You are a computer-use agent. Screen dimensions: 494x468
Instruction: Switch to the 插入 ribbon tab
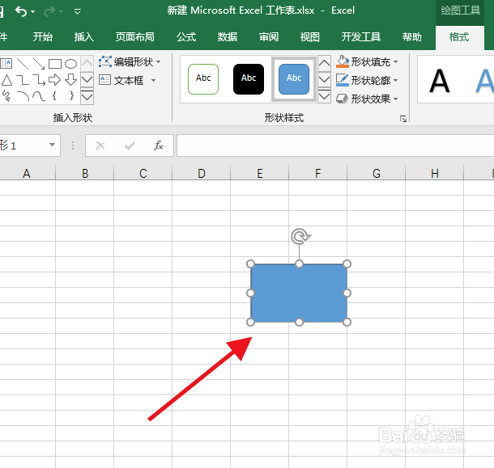tap(83, 37)
